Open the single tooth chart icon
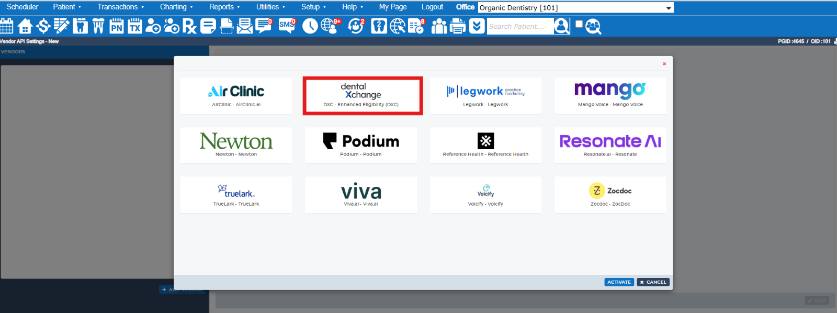 point(80,26)
